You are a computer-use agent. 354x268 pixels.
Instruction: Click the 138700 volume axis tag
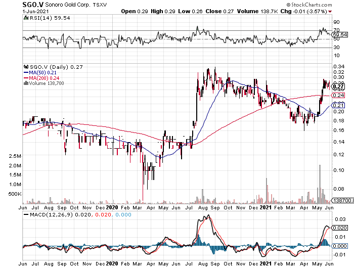click(343, 200)
